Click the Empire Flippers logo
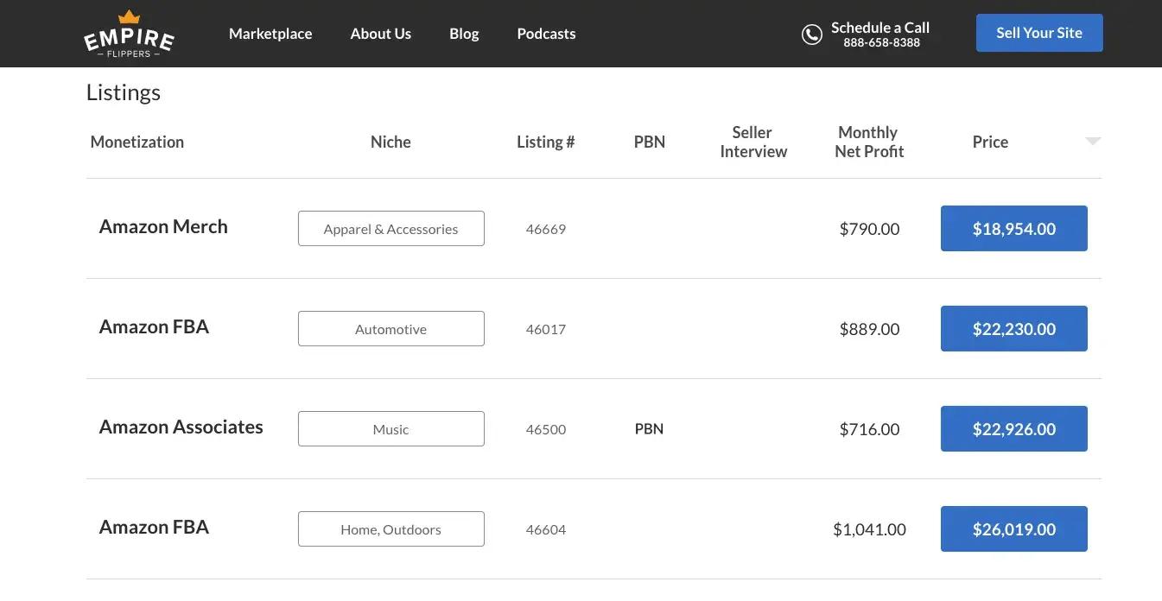Image resolution: width=1162 pixels, height=601 pixels. click(129, 35)
